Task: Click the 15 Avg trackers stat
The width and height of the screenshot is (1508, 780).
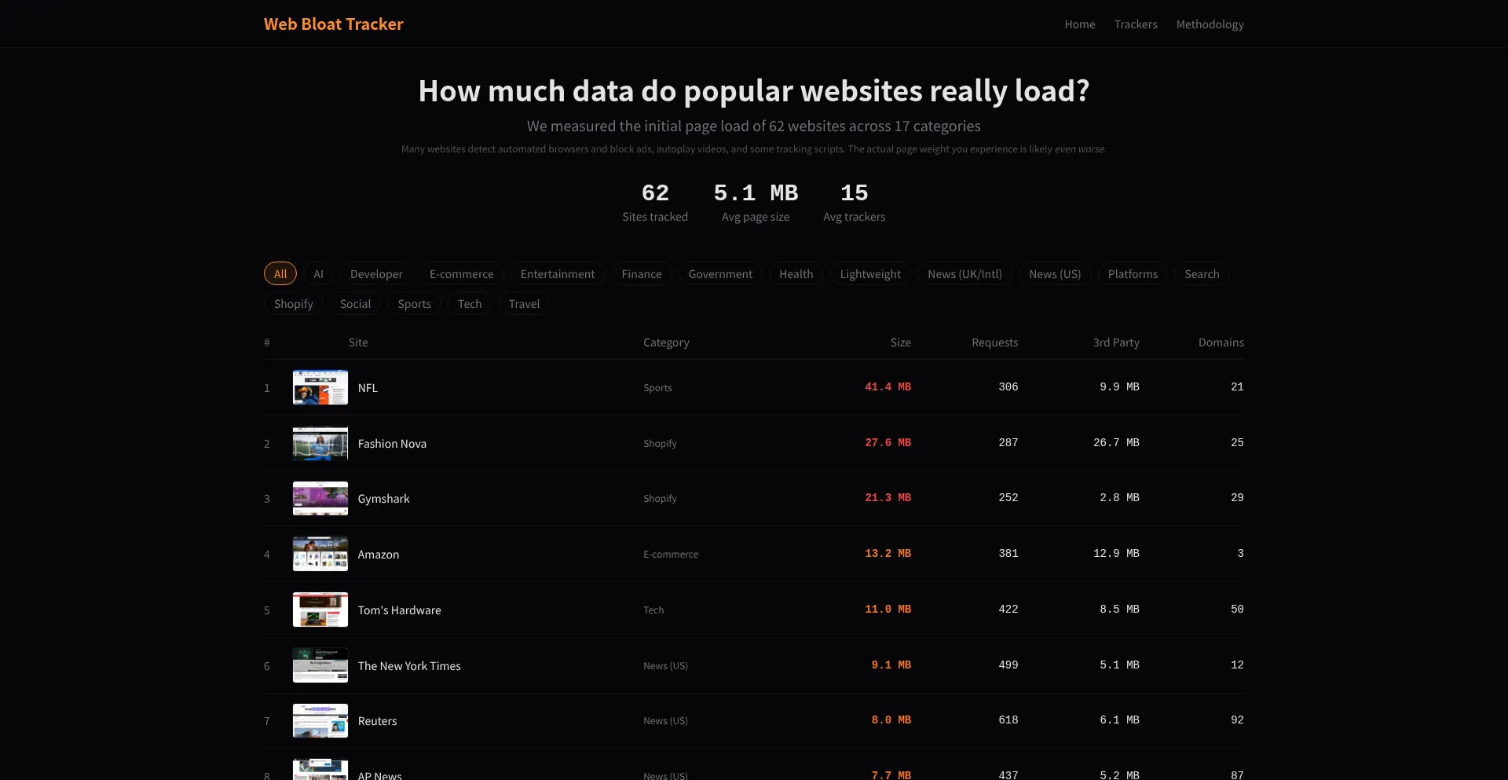Action: pyautogui.click(x=854, y=202)
